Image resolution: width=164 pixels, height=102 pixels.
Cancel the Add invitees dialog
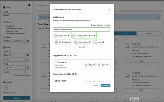point(95,85)
